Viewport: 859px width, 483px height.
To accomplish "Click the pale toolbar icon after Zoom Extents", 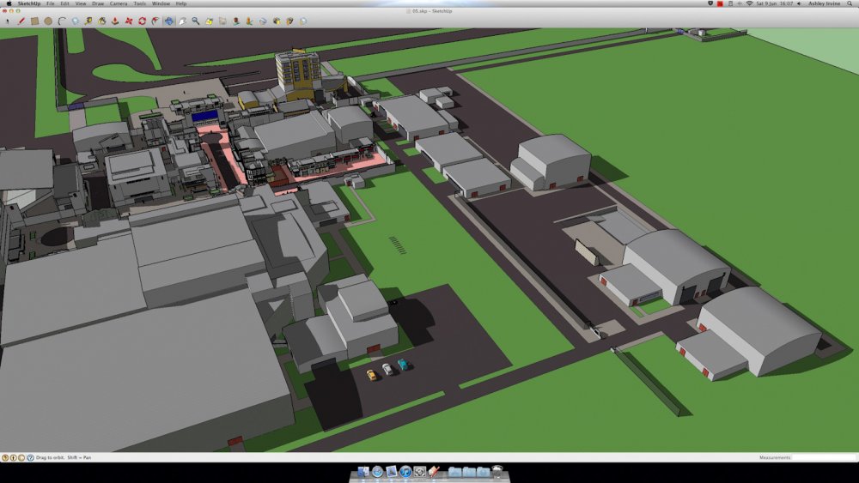I will click(222, 21).
